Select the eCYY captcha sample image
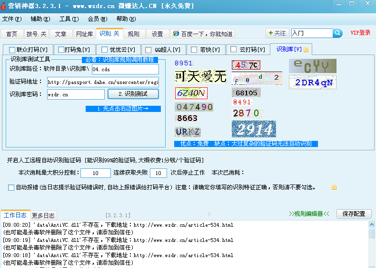The height and width of the screenshot is (268, 376). point(313,66)
